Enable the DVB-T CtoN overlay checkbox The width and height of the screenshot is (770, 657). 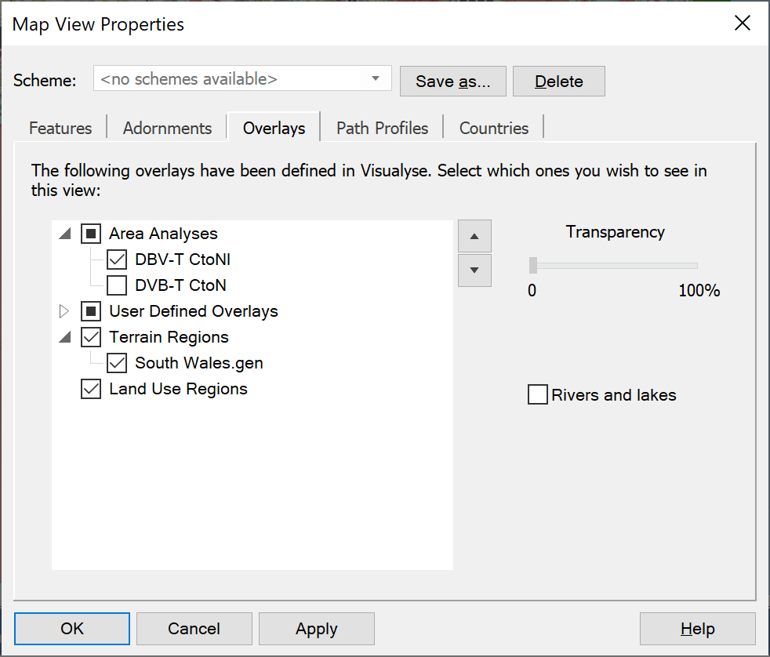click(x=117, y=285)
